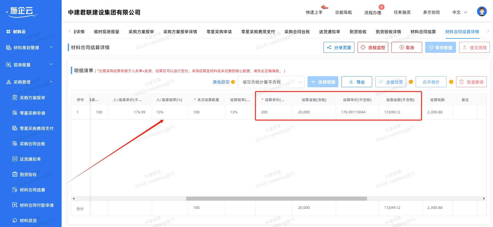Screen dimensions: 493x227
Task: Click the 零星采购费用支付 coin icon
Action: 15,128
